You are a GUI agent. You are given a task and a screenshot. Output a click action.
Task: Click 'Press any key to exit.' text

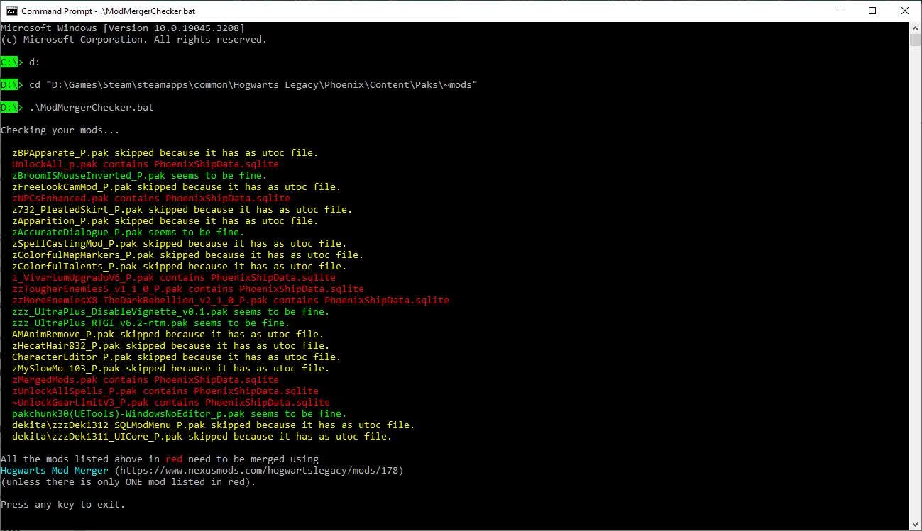pos(63,505)
